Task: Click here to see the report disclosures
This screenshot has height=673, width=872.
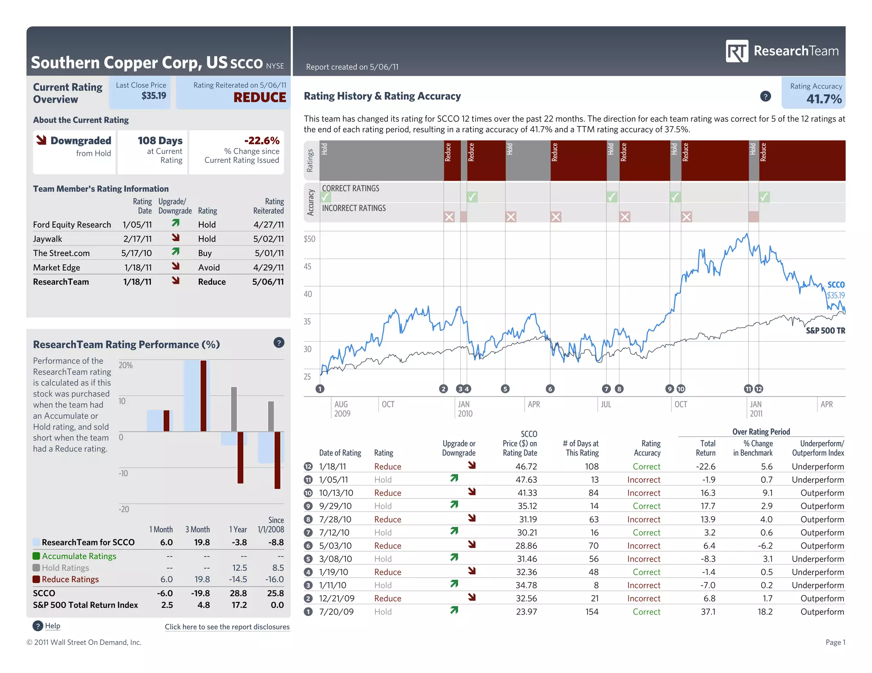Action: (227, 627)
